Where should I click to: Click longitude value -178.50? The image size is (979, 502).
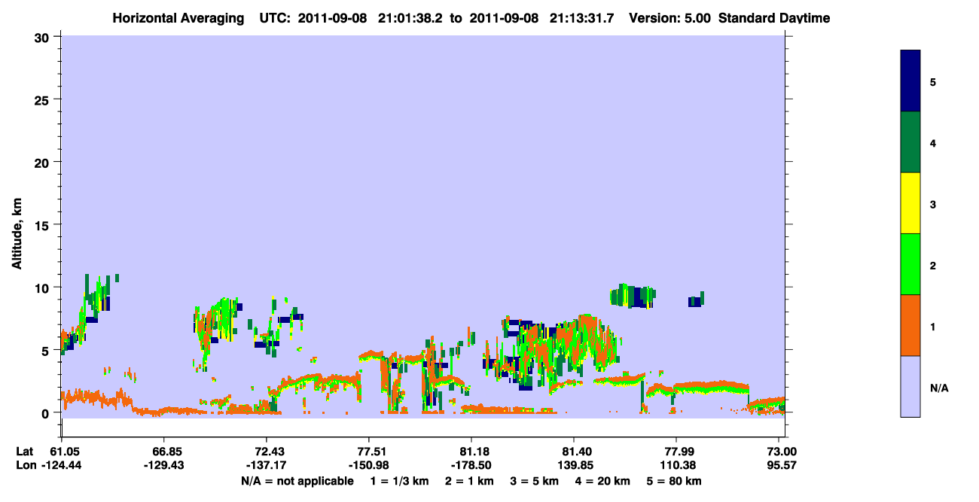pyautogui.click(x=471, y=466)
